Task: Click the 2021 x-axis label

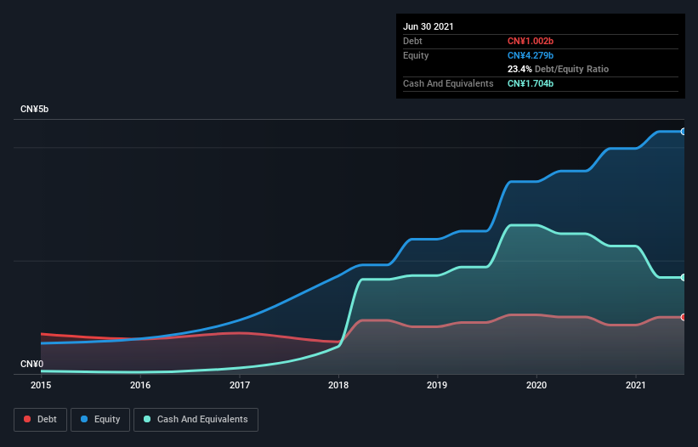Action: [636, 385]
